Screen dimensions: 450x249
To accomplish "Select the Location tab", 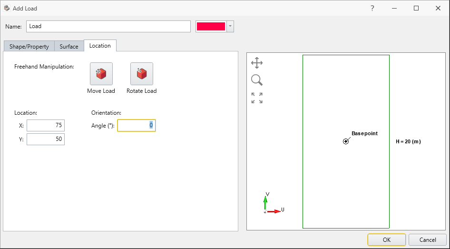I will tap(100, 46).
